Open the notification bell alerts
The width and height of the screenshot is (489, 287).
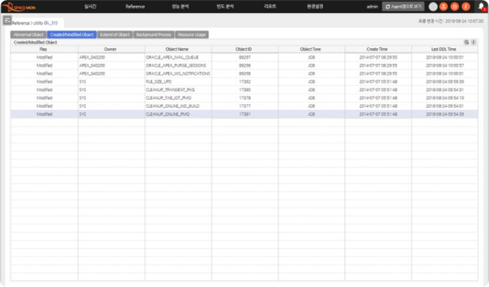480,6
